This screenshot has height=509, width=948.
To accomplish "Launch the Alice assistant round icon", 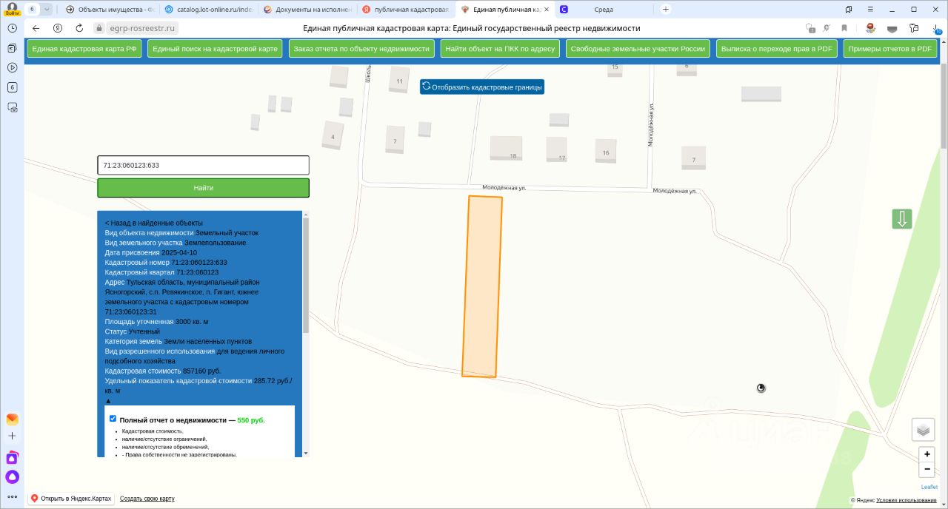I will pos(12,477).
